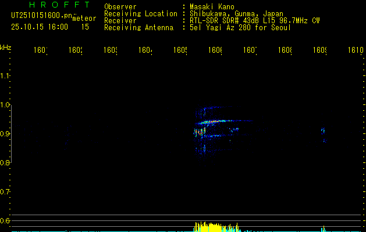
Task: Click the 1610 time axis label
Action: coord(356,50)
